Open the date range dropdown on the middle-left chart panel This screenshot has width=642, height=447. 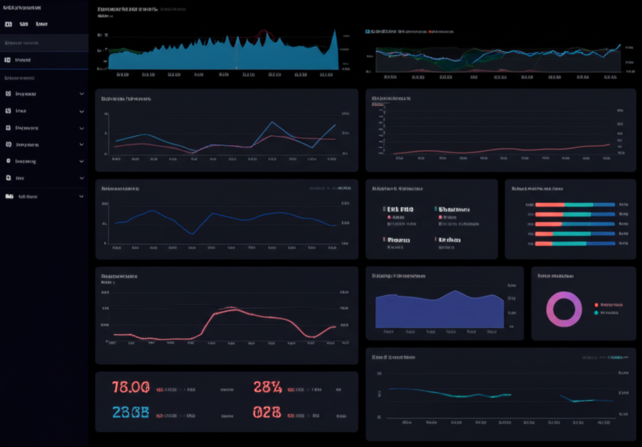tap(332, 187)
